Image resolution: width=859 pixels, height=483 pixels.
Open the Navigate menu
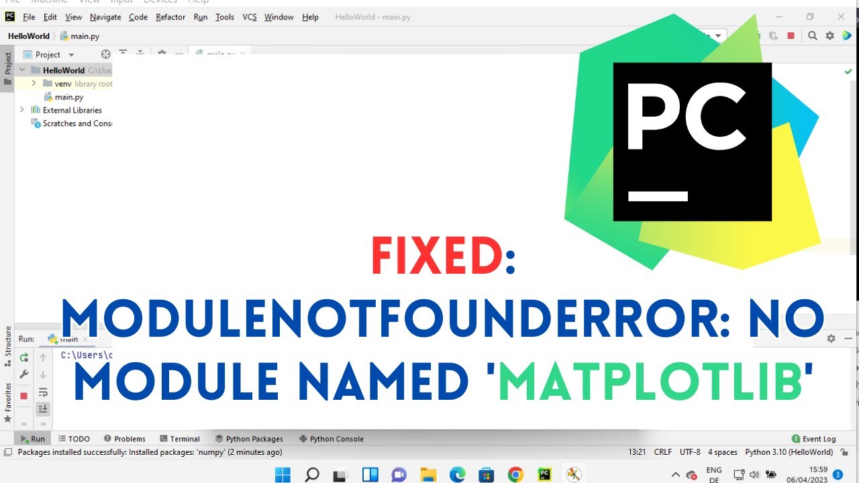105,17
